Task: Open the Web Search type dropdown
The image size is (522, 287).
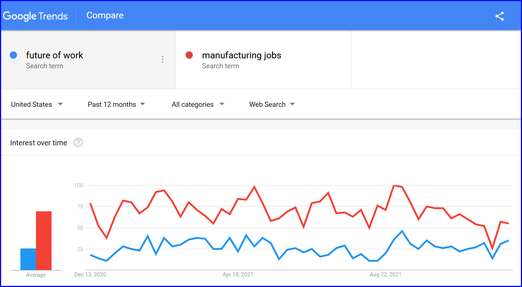Action: (272, 104)
